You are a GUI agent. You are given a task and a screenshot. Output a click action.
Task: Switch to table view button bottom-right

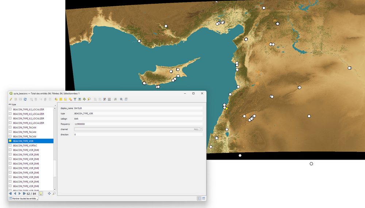point(204,198)
